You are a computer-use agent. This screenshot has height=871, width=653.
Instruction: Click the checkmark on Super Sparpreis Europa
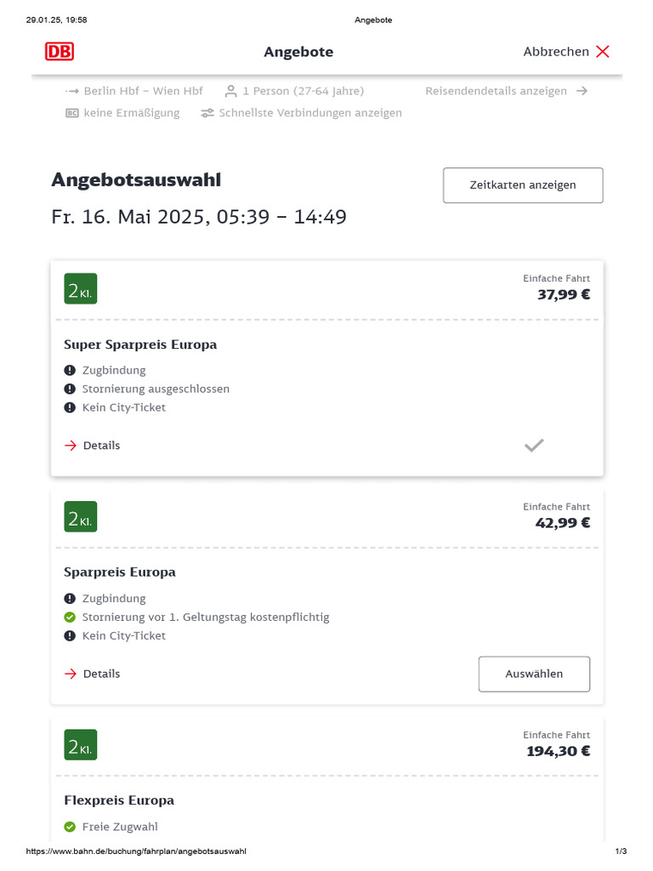tap(534, 446)
